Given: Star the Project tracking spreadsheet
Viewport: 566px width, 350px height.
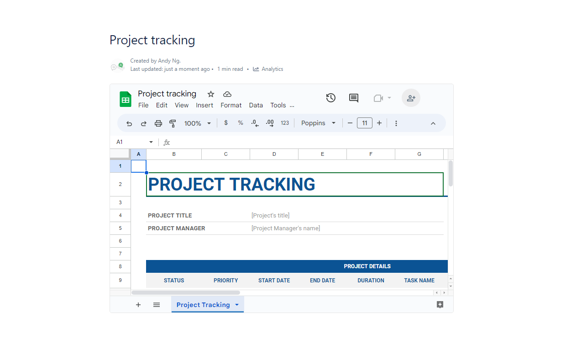Looking at the screenshot, I should pyautogui.click(x=211, y=94).
